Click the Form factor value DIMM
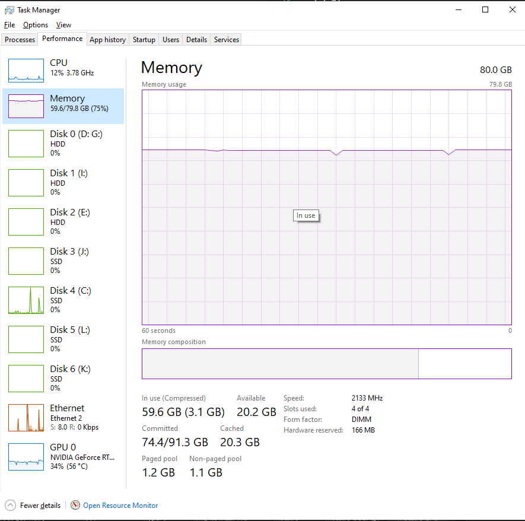The height and width of the screenshot is (521, 525). click(x=362, y=419)
